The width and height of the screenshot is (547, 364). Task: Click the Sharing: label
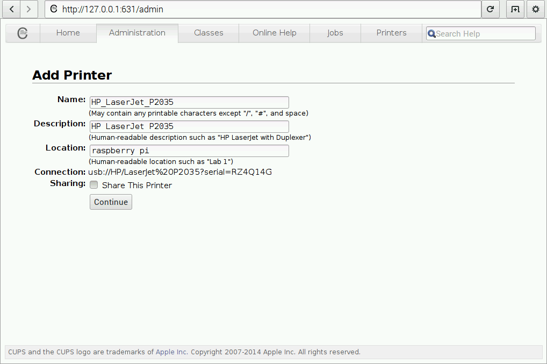(68, 183)
